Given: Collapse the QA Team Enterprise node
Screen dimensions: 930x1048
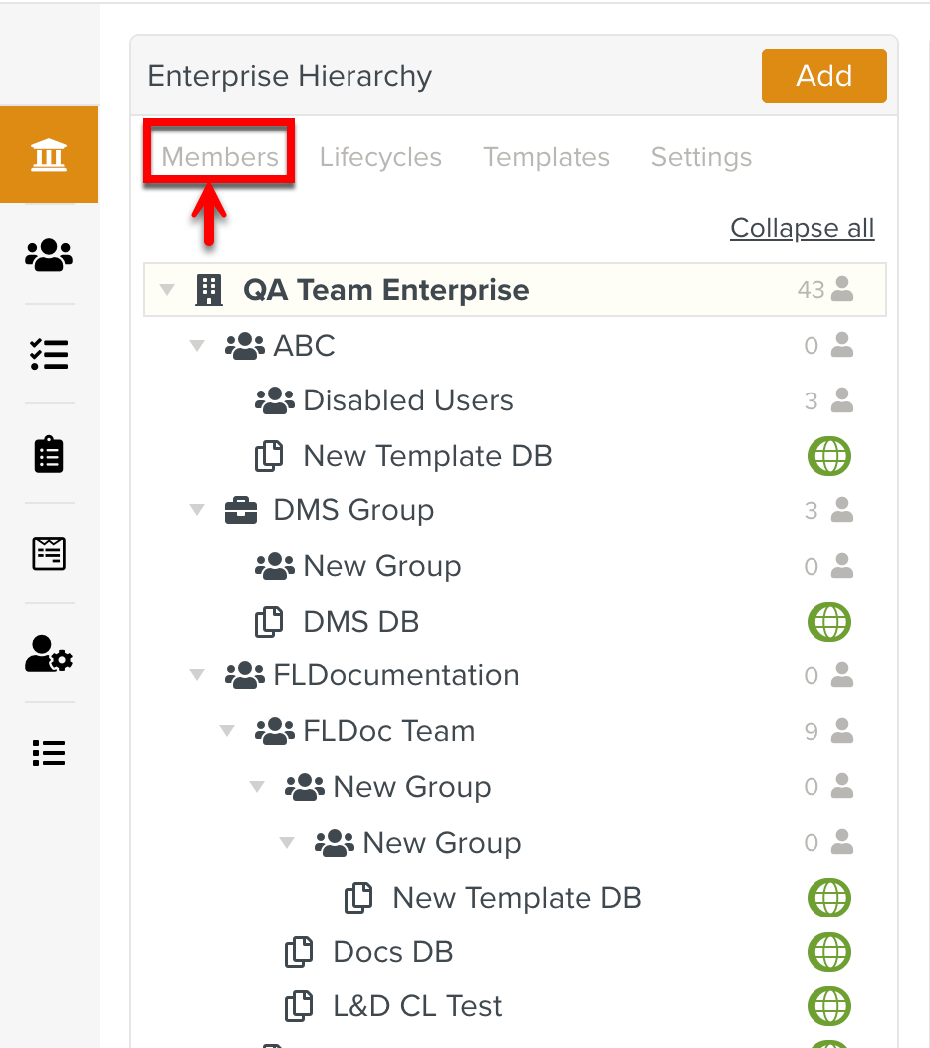Looking at the screenshot, I should [167, 290].
